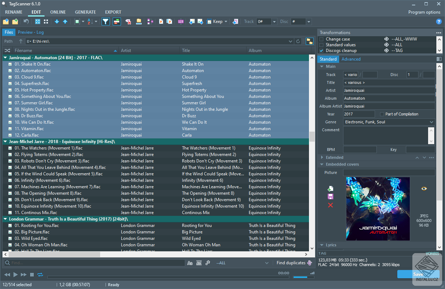445x289 pixels.
Task: Open the Advanced tag editor tab
Action: tap(351, 59)
